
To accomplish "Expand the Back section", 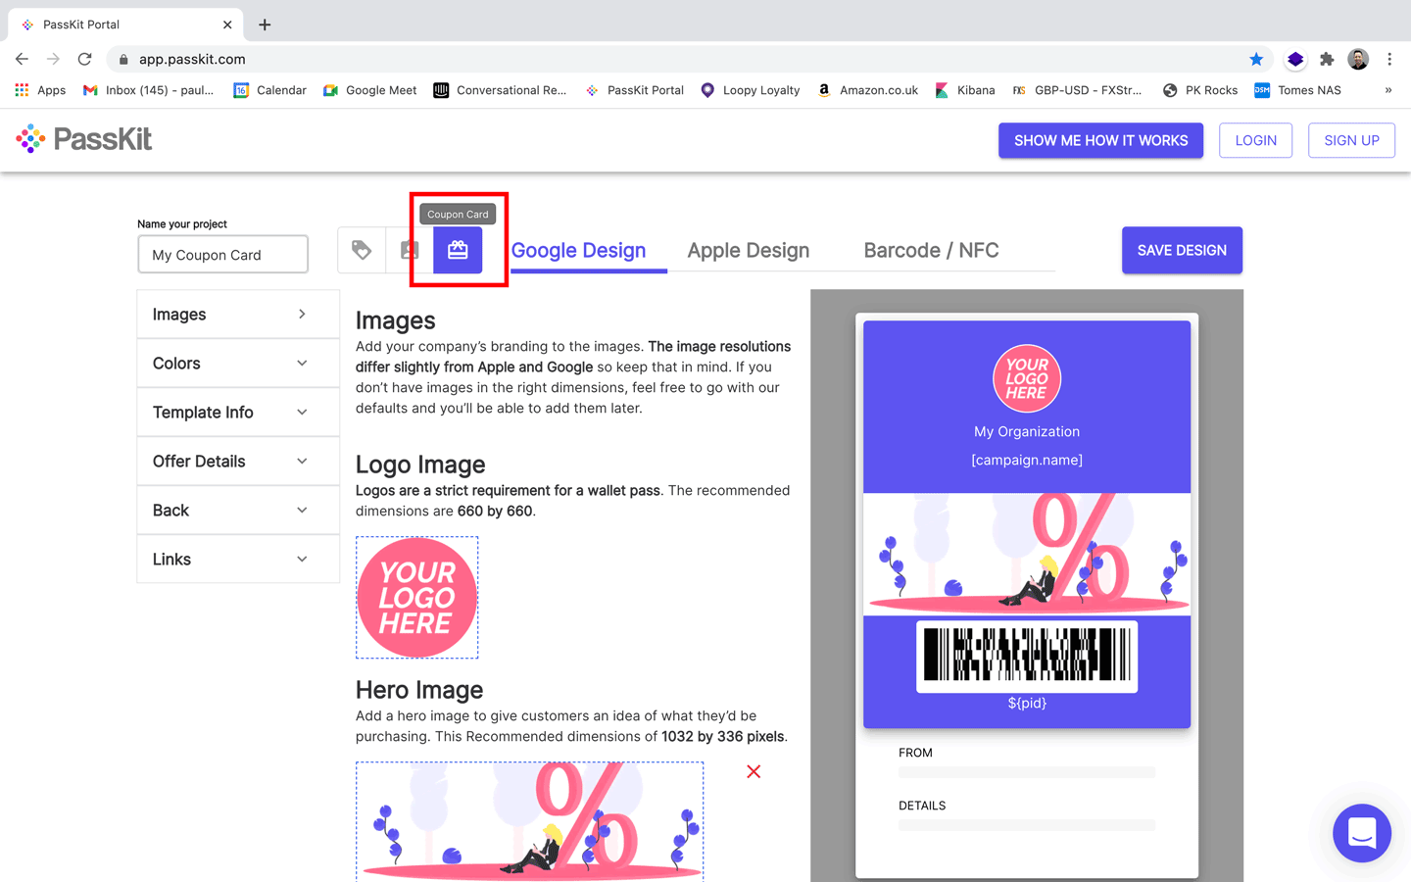I will click(x=238, y=510).
